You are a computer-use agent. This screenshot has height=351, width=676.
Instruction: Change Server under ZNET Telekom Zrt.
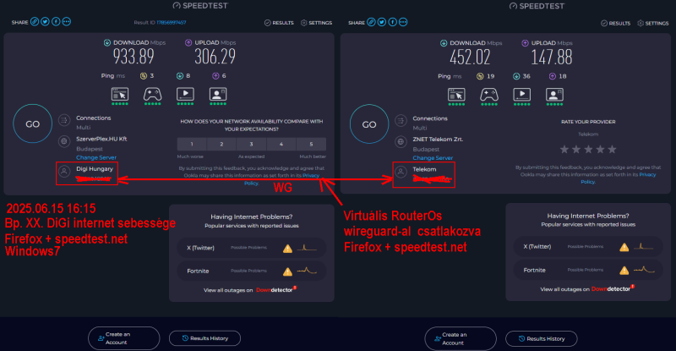point(433,158)
